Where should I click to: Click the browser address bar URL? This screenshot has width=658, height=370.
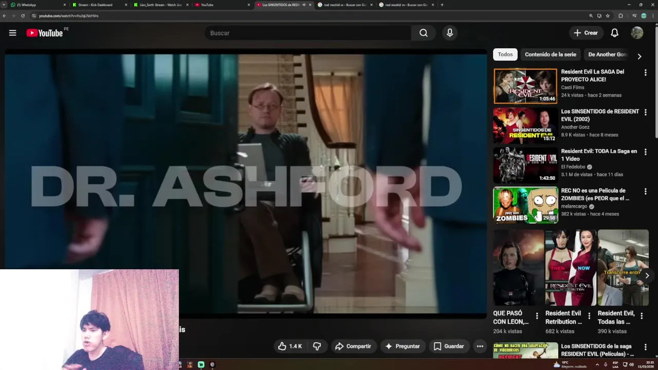click(68, 16)
